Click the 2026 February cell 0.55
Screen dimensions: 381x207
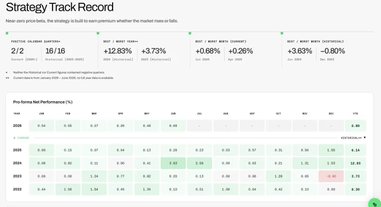(68, 126)
